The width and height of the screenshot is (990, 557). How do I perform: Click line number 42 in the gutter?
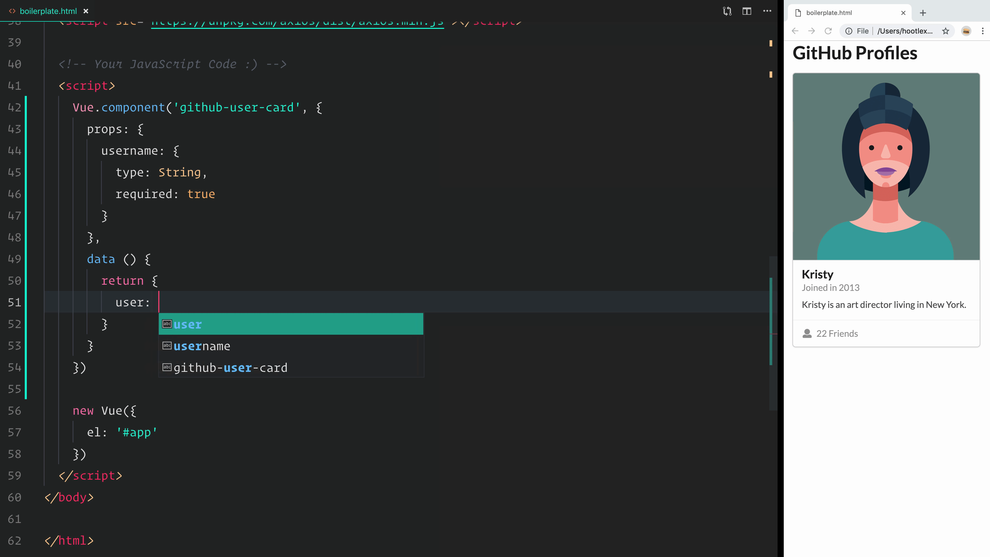point(15,107)
